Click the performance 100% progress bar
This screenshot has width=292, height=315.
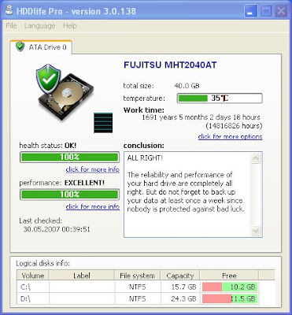pos(69,195)
